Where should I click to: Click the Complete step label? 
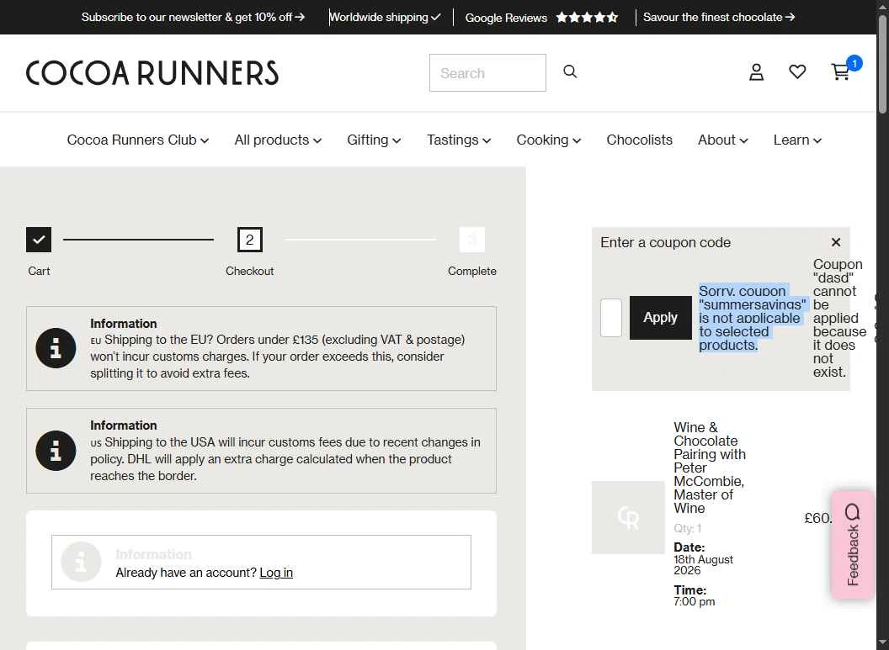point(471,272)
